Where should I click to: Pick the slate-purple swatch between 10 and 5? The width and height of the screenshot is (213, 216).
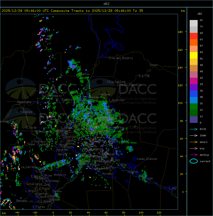coord(194,120)
